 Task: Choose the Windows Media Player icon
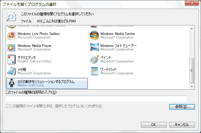[x=12, y=48]
